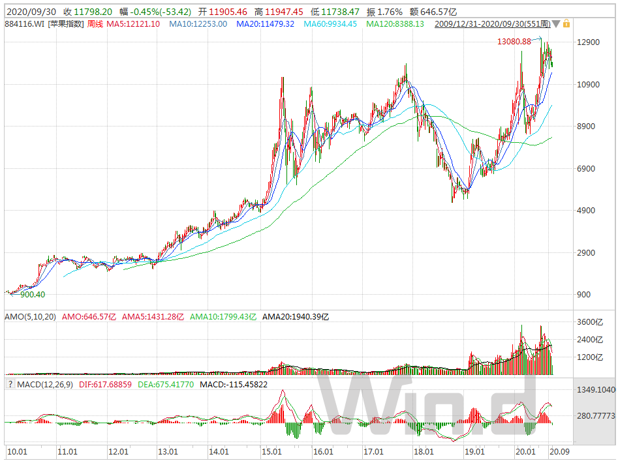618x463 pixels.
Task: Click the lock icon beside the date range
Action: (x=566, y=23)
